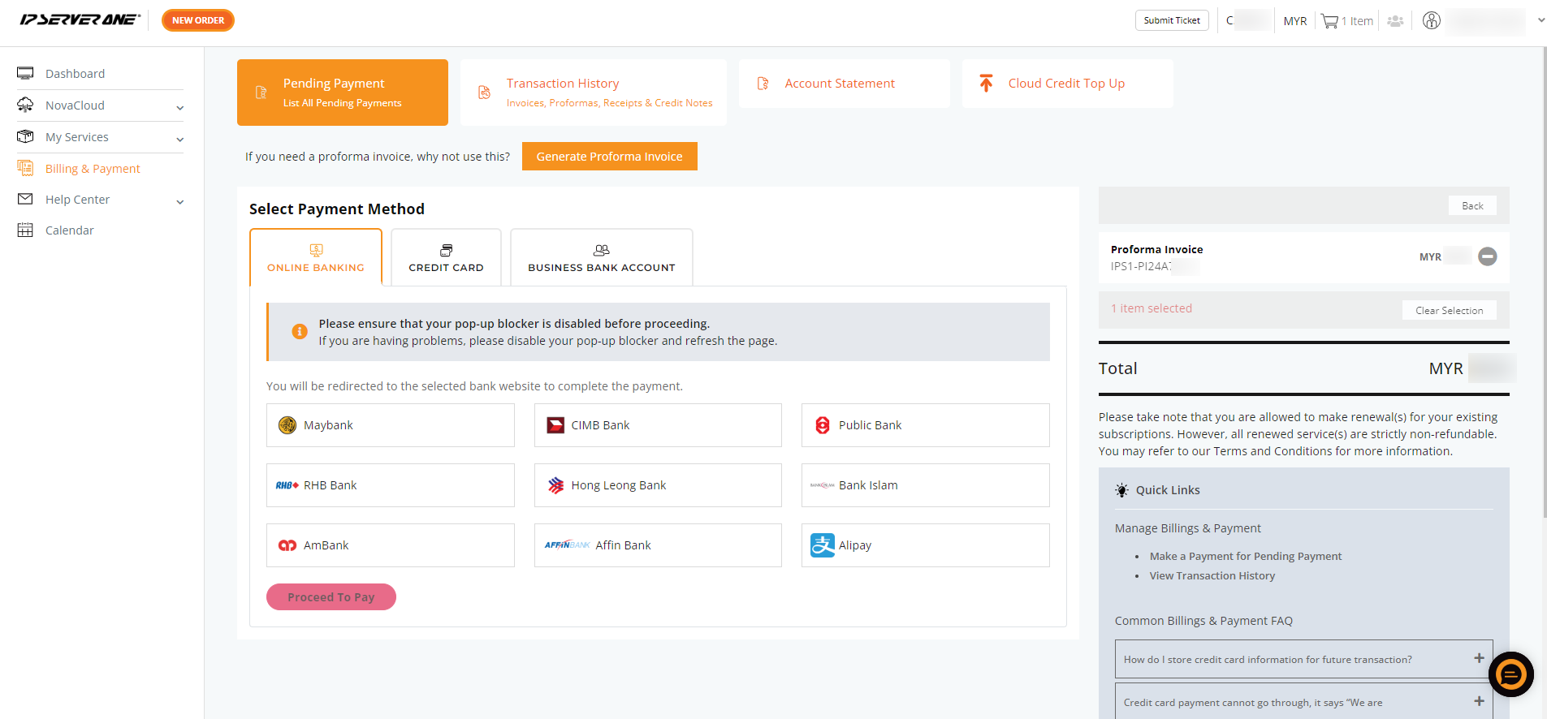1547x719 pixels.
Task: Open Account Statement card
Action: pyautogui.click(x=845, y=84)
